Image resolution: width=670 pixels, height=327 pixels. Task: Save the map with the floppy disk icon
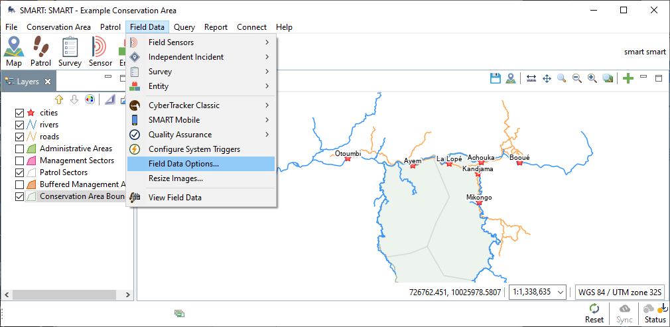495,78
